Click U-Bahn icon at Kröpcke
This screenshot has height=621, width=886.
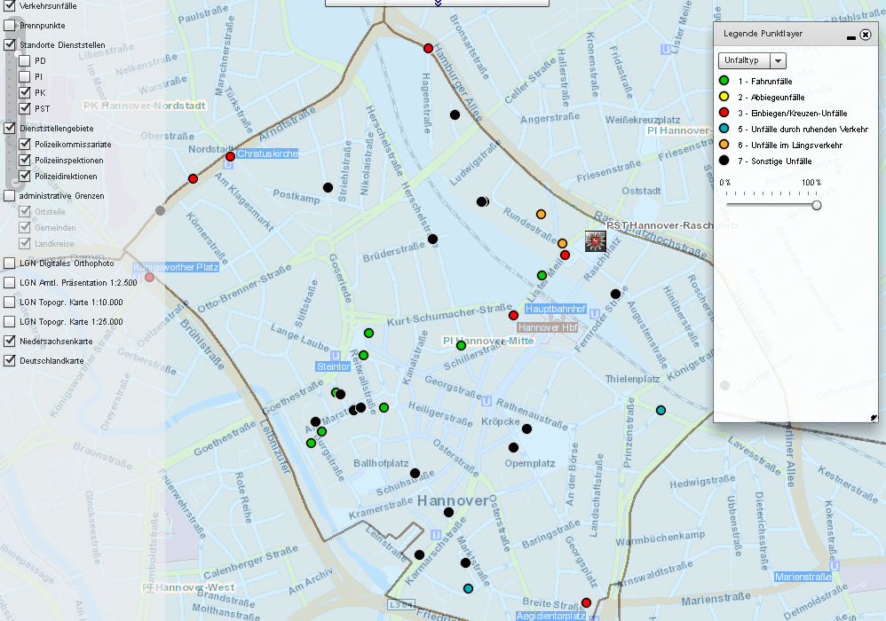[x=486, y=401]
